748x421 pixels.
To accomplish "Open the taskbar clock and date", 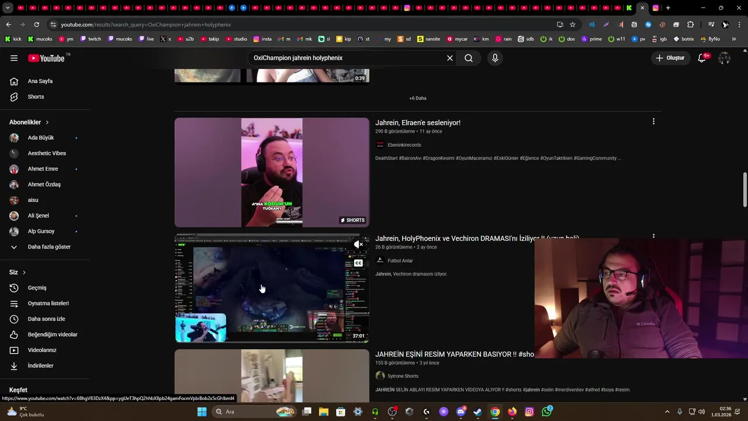I will pos(721,412).
